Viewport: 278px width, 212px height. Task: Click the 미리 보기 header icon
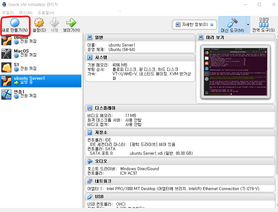pos(201,38)
